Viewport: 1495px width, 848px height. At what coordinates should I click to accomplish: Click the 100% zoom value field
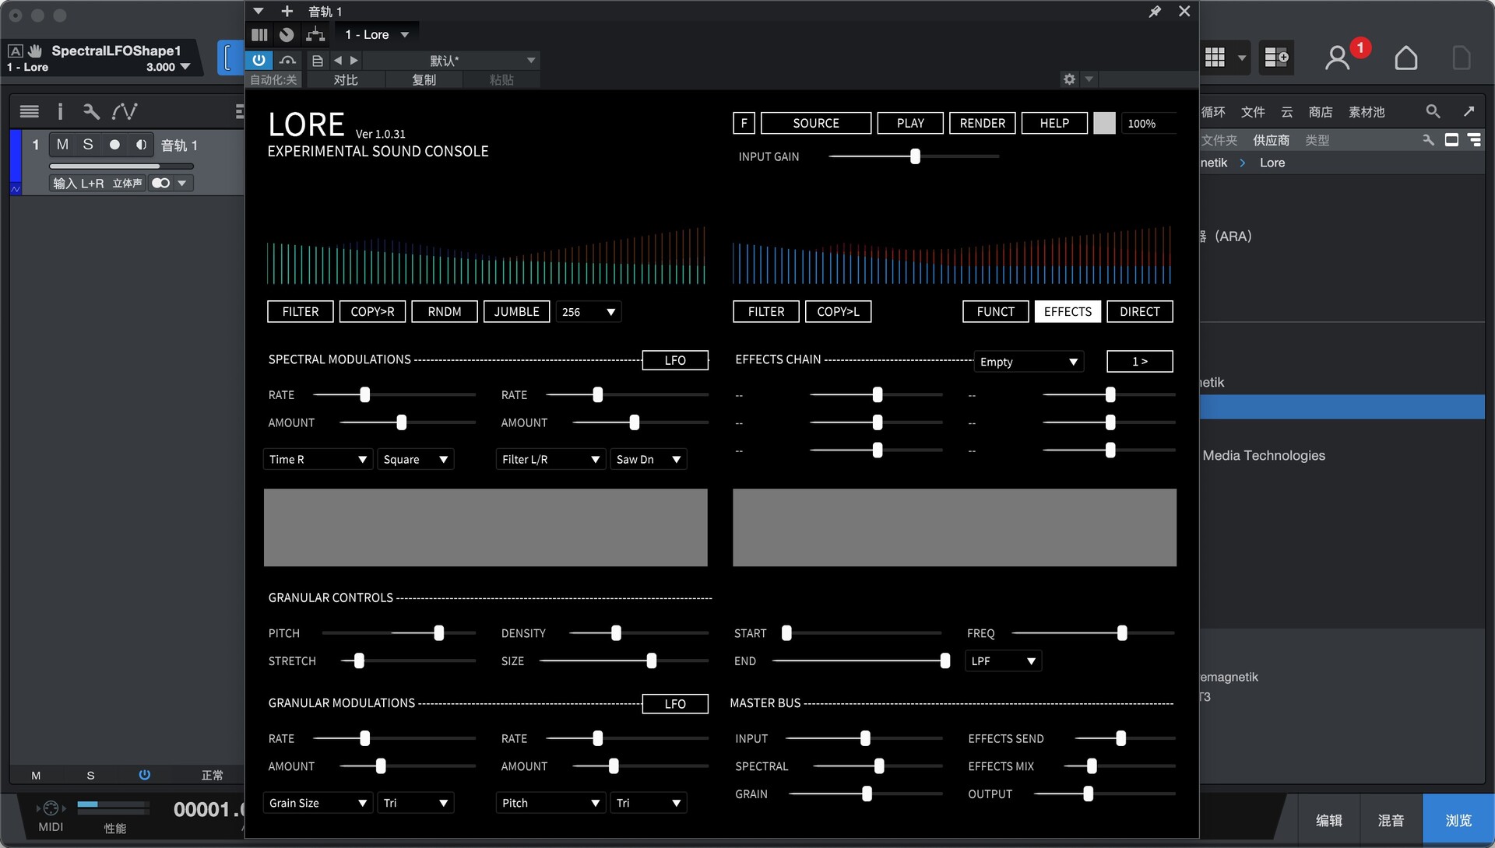point(1149,123)
